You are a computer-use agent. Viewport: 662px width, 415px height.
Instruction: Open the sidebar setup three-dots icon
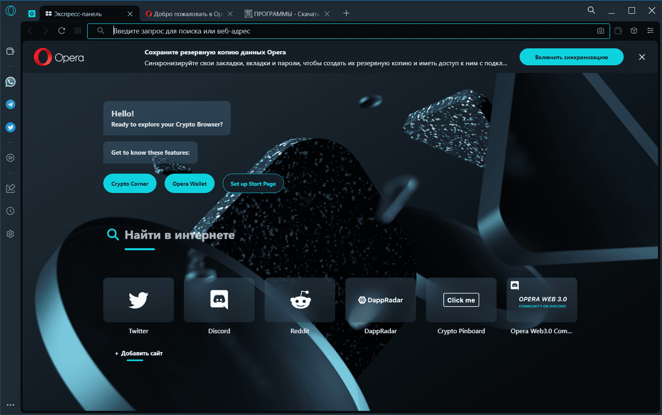point(10,405)
